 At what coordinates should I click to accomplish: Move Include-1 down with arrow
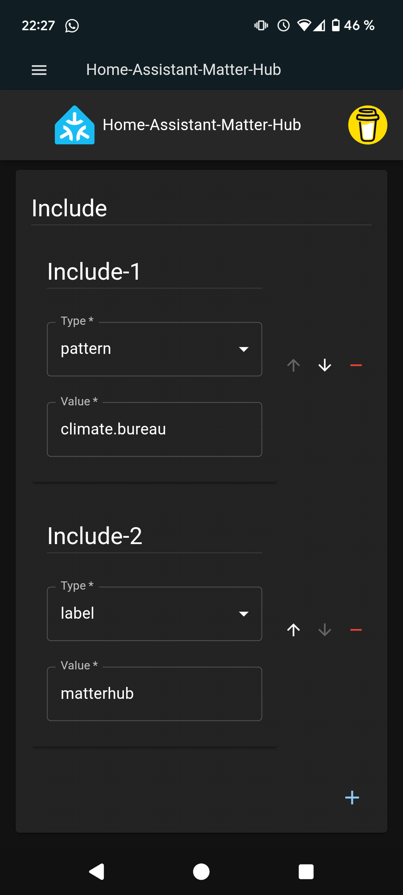pyautogui.click(x=325, y=365)
